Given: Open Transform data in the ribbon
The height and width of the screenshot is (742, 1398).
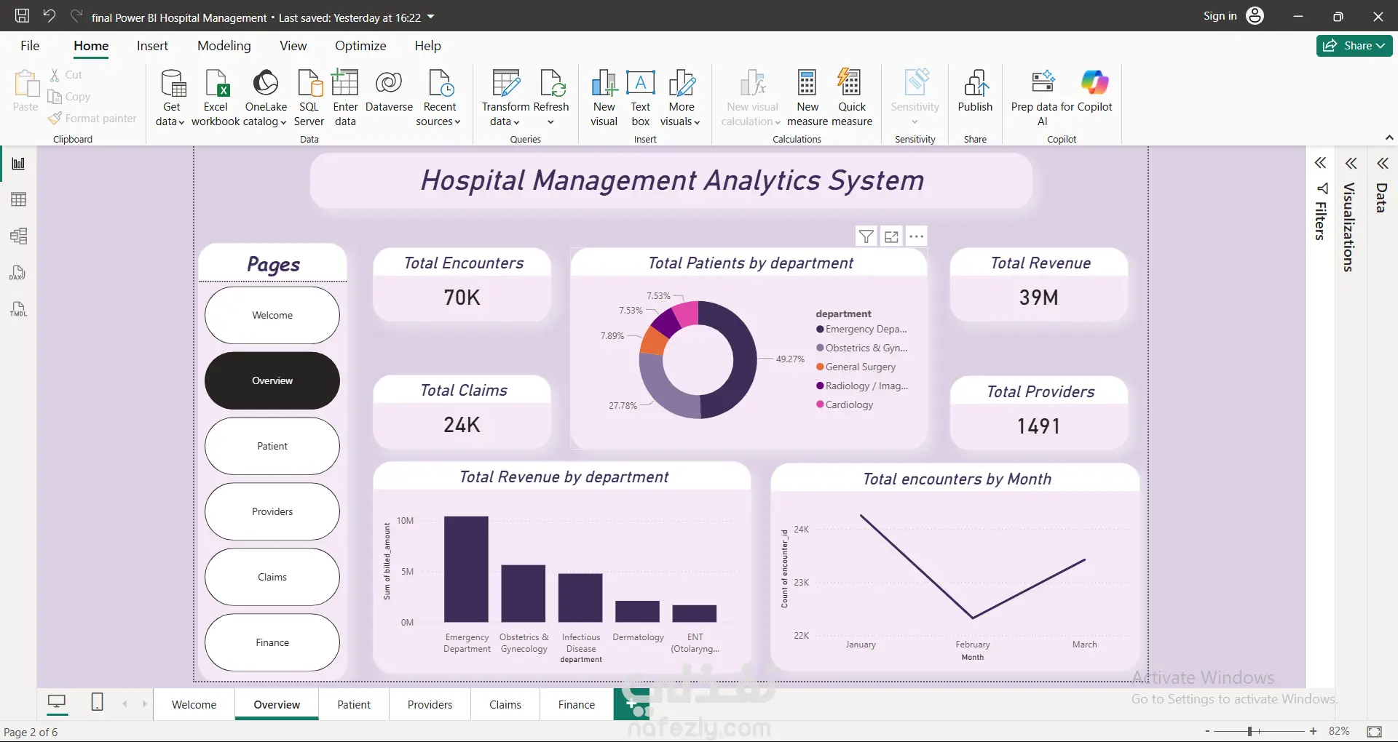Looking at the screenshot, I should (x=505, y=98).
